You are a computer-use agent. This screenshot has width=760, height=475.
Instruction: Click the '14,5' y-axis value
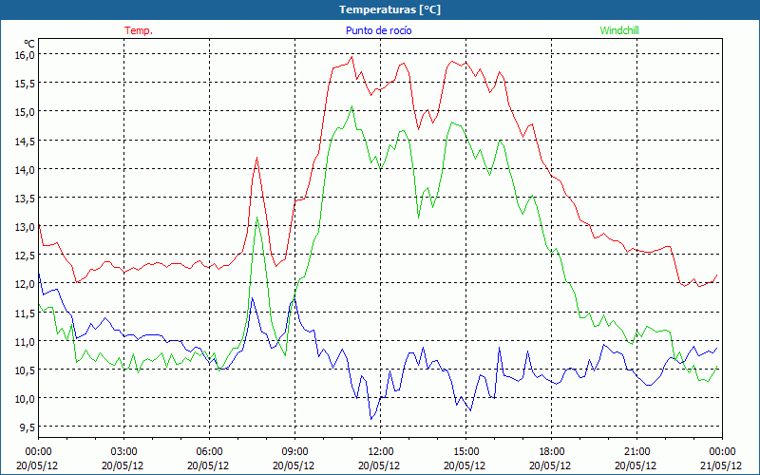(25, 141)
